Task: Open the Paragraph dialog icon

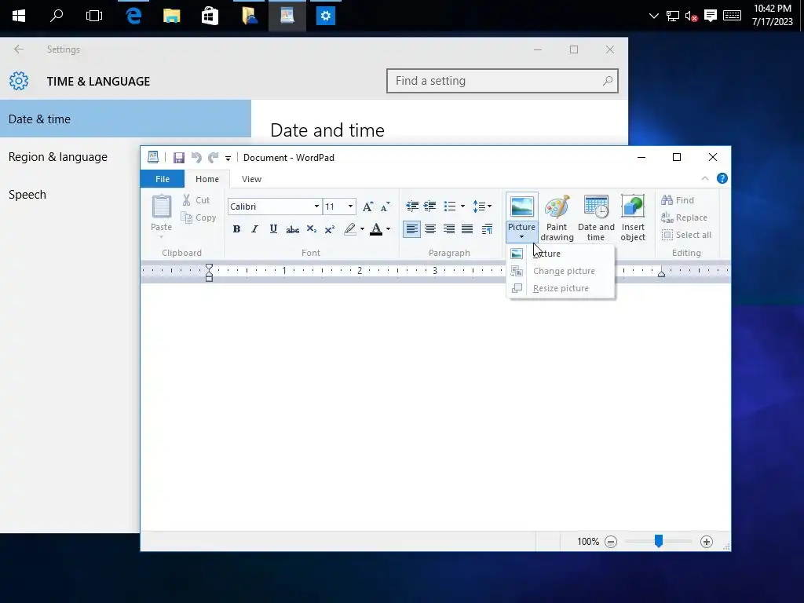Action: pos(487,229)
